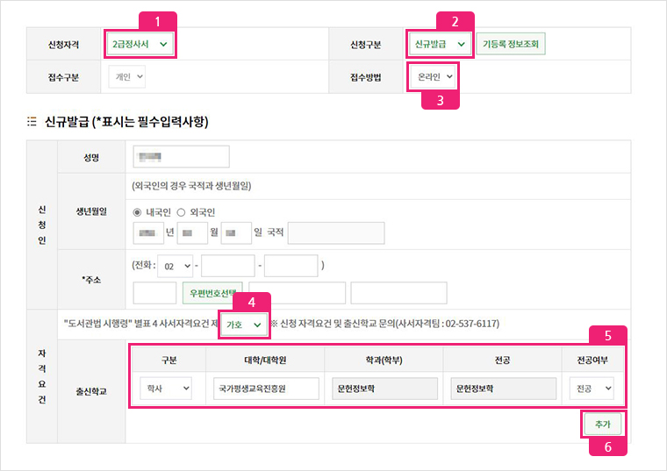The height and width of the screenshot is (471, 667).
Task: Click the postal code input field
Action: pos(154,293)
